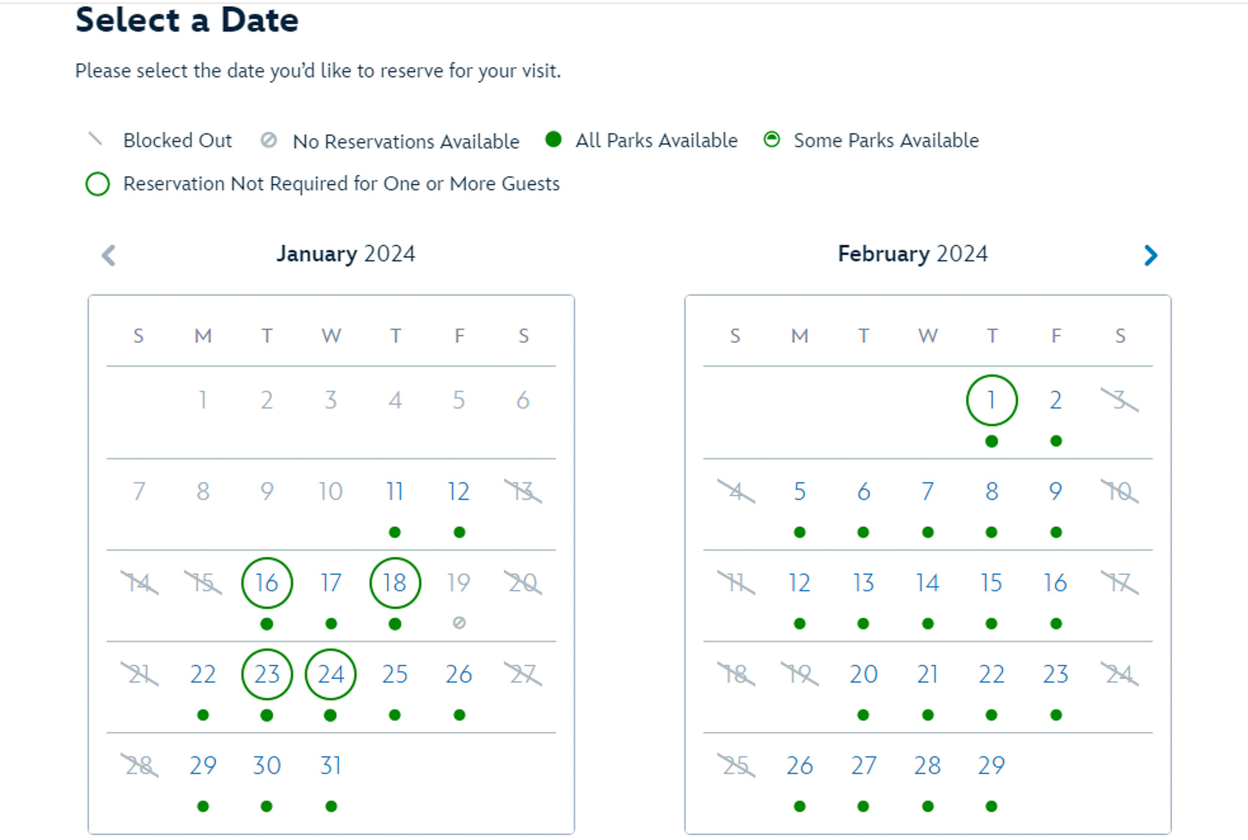The width and height of the screenshot is (1248, 840).
Task: Click February 1 circled date
Action: click(991, 400)
